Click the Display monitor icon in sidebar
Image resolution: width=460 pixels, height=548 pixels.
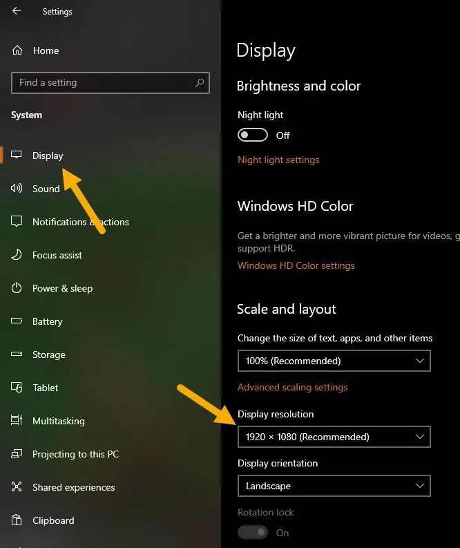click(16, 155)
